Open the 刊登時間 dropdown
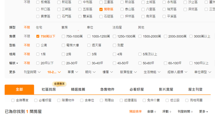The image size is (215, 115). [32, 72]
